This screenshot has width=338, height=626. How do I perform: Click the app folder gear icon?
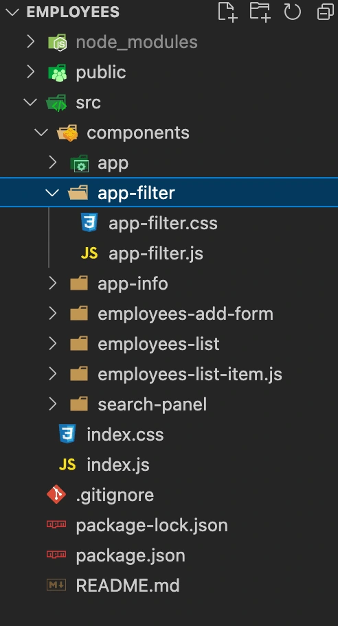pyautogui.click(x=80, y=163)
